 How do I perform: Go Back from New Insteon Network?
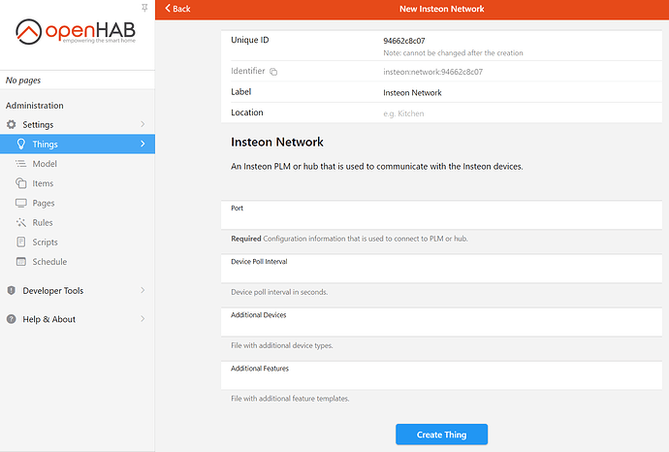pyautogui.click(x=178, y=9)
